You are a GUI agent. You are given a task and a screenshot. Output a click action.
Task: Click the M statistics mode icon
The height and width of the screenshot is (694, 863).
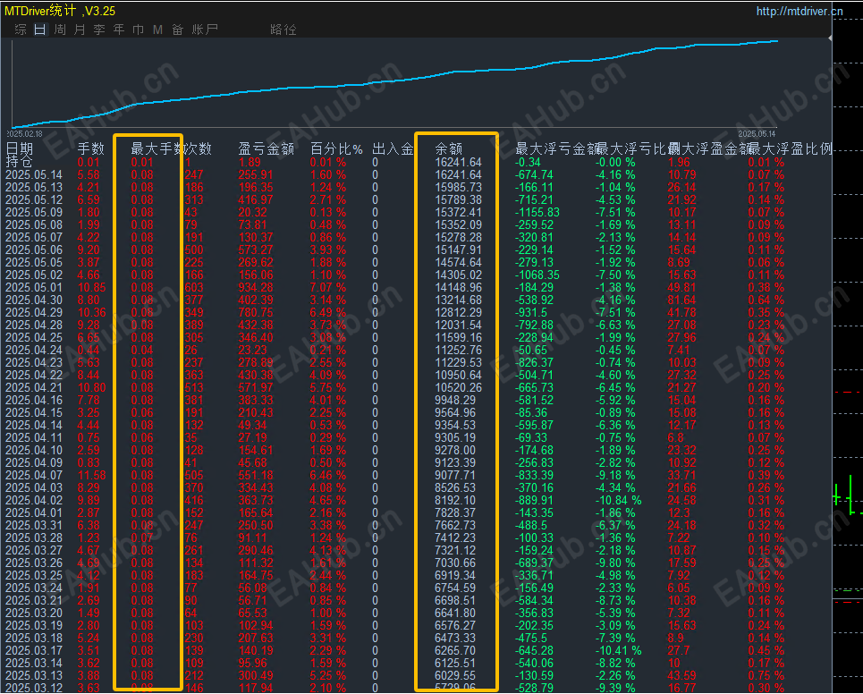pyautogui.click(x=157, y=29)
